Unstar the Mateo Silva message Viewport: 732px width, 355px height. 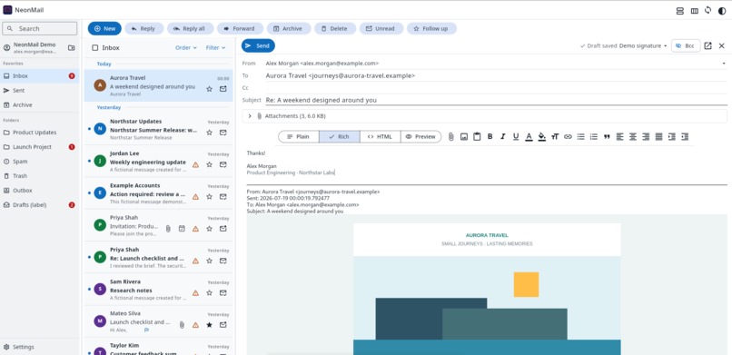tap(209, 325)
